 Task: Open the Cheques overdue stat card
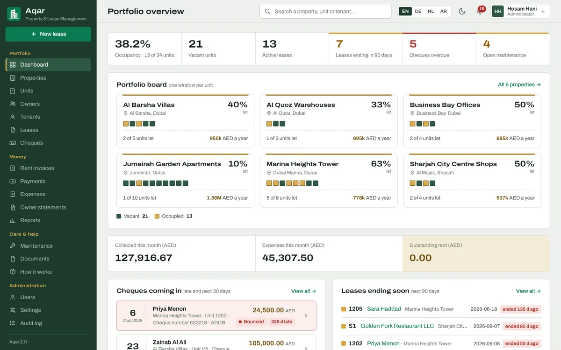click(x=439, y=49)
